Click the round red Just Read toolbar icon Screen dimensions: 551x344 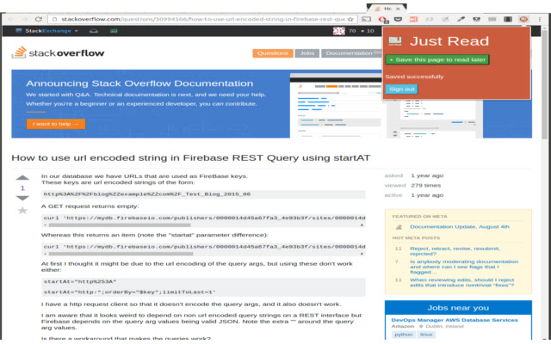pyautogui.click(x=523, y=19)
